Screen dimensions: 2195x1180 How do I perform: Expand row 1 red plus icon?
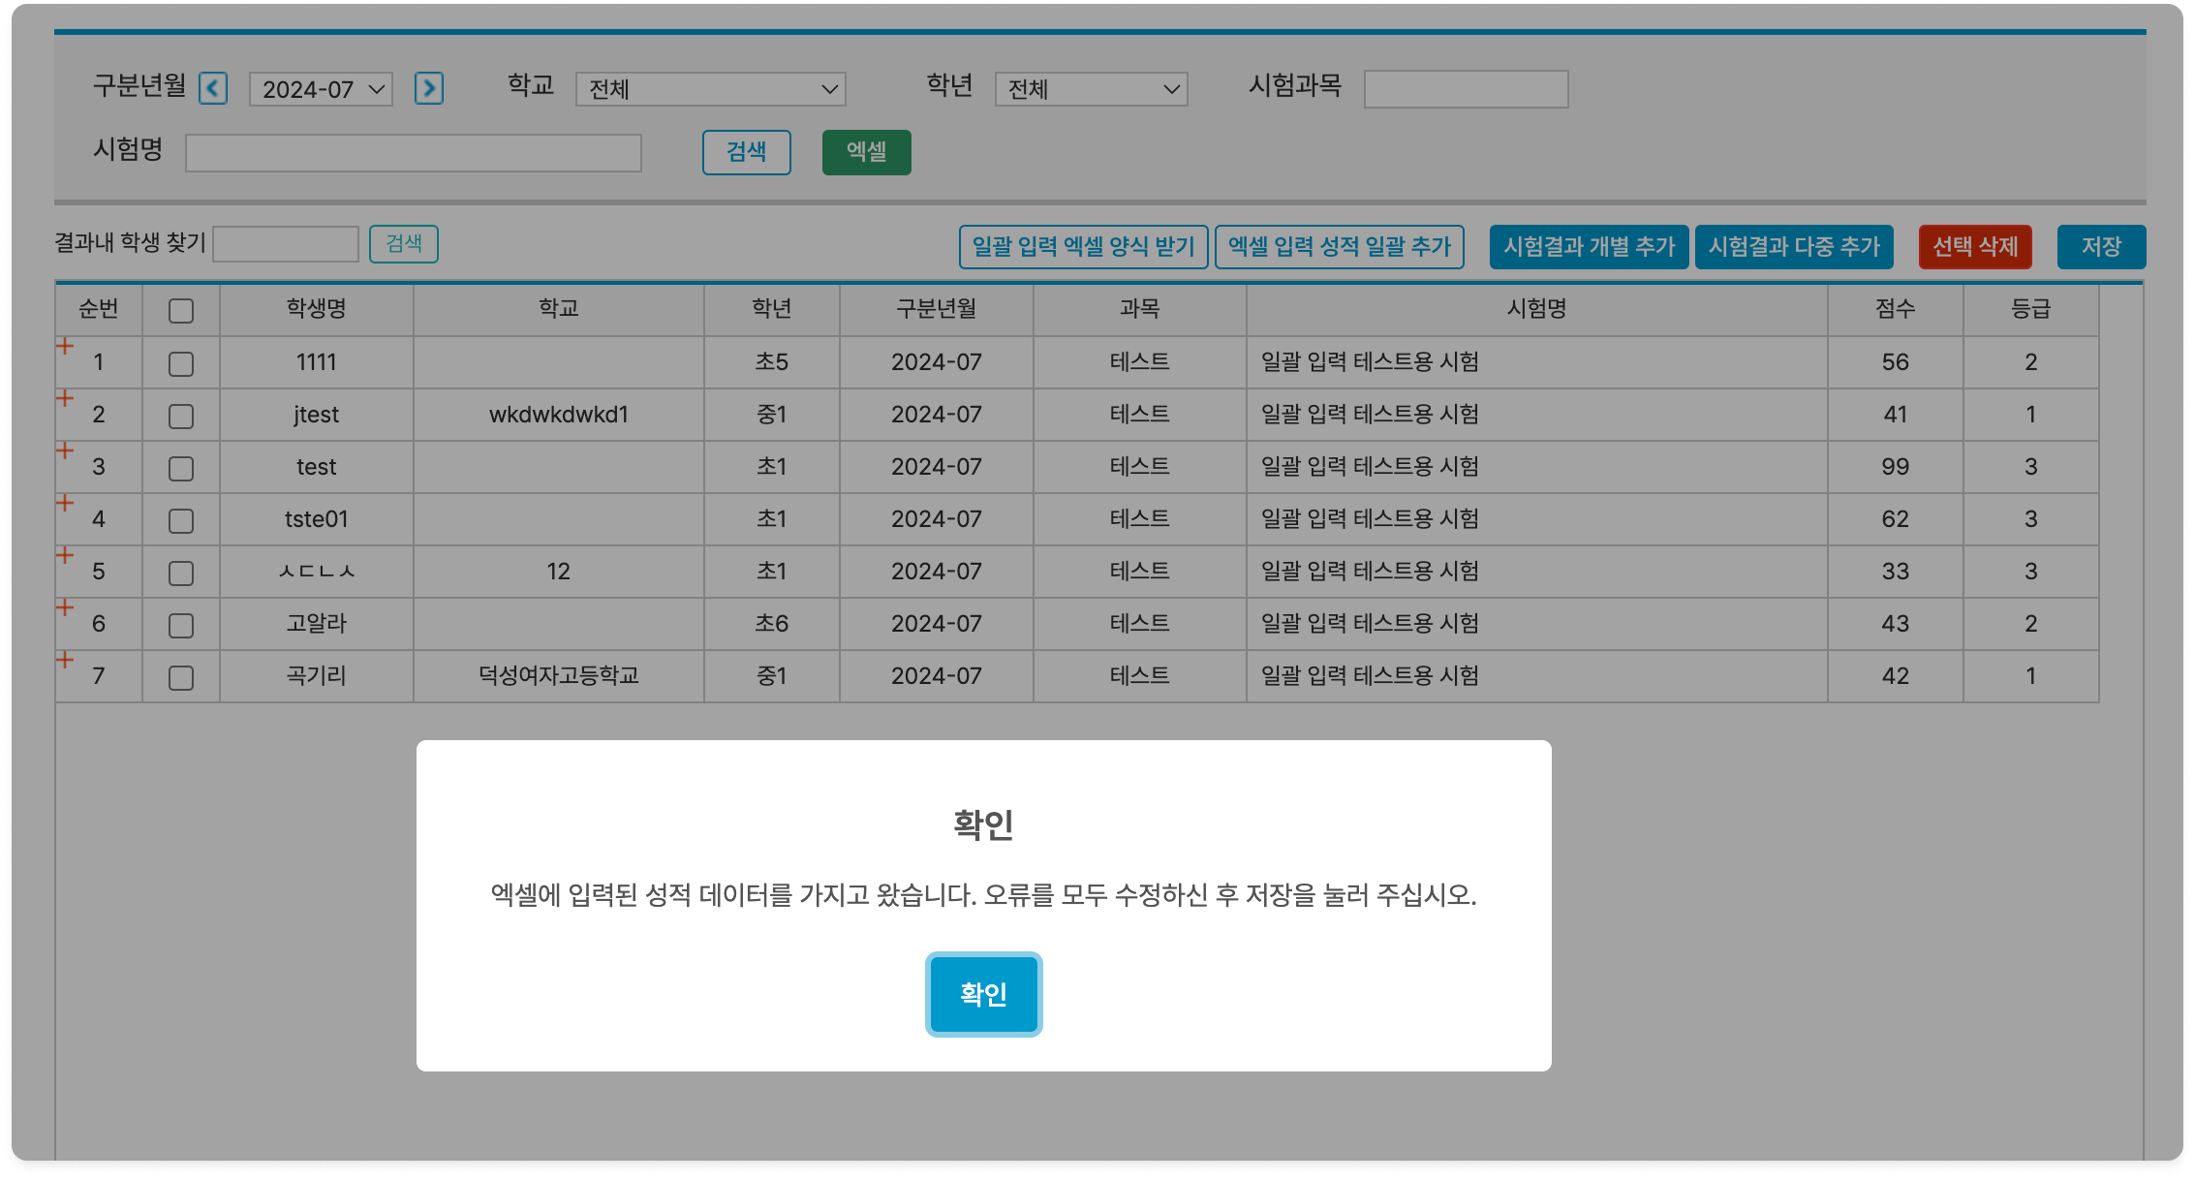click(x=65, y=346)
